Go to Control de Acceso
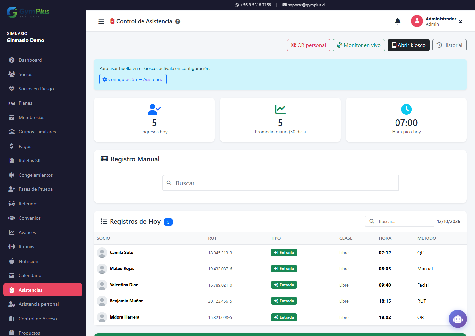 click(x=43, y=319)
